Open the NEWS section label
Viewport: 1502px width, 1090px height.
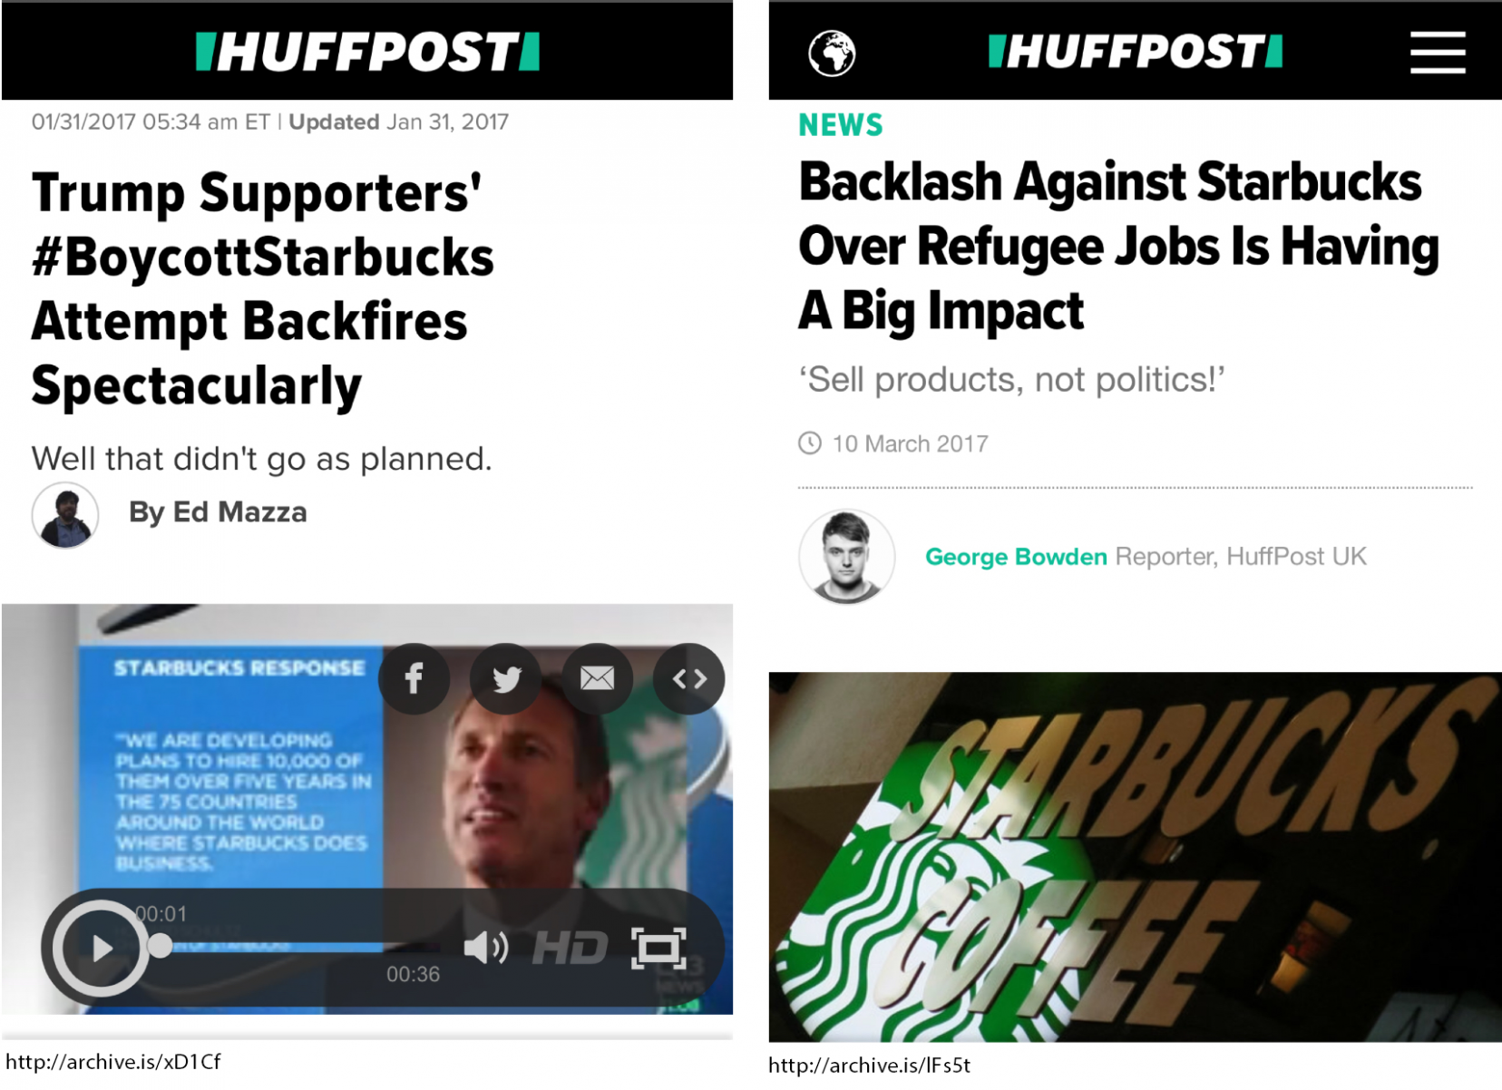pyautogui.click(x=841, y=125)
